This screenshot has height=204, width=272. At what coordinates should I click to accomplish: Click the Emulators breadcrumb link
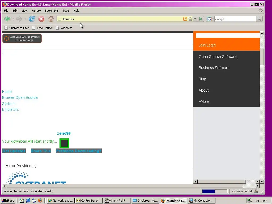(x=10, y=109)
